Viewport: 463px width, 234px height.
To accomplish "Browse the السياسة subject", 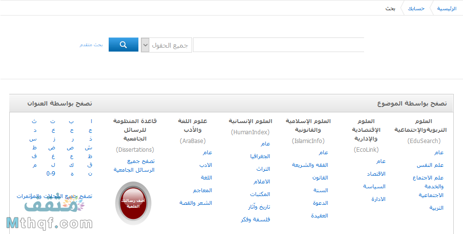I will (x=374, y=186).
